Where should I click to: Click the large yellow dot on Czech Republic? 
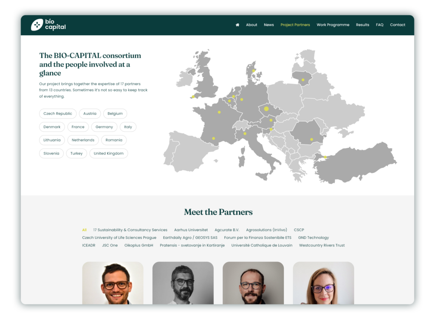(x=266, y=109)
